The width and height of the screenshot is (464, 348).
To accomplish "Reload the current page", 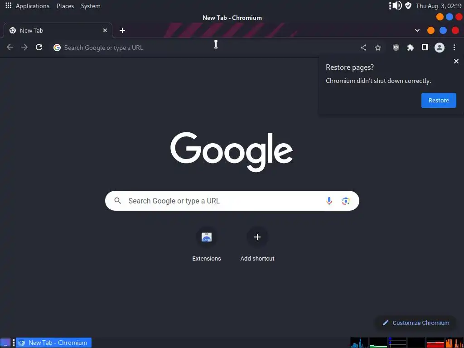I will 39,47.
